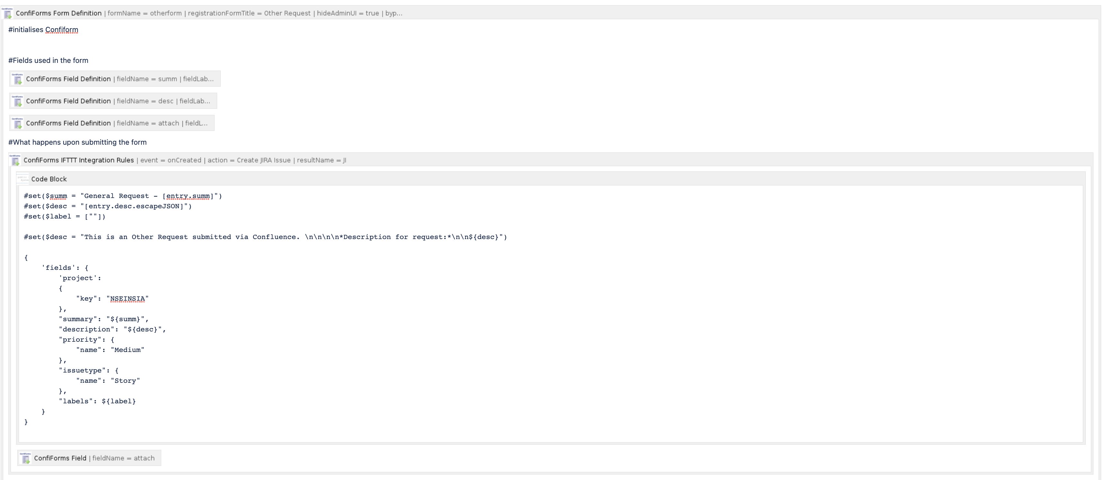Click the macro icon beside summ Field Definition
1105x480 pixels.
tap(18, 79)
